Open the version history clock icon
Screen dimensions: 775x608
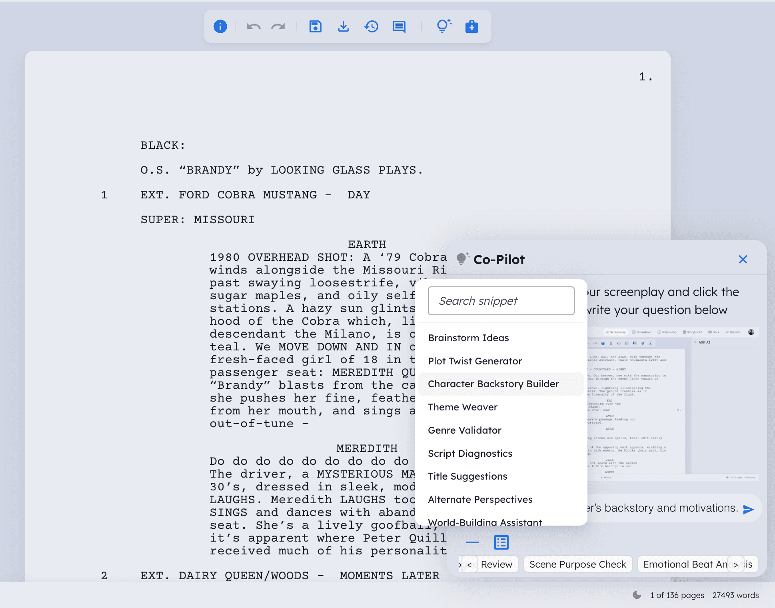371,26
